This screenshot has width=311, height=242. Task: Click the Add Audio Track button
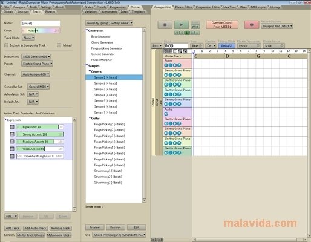[x=35, y=228]
